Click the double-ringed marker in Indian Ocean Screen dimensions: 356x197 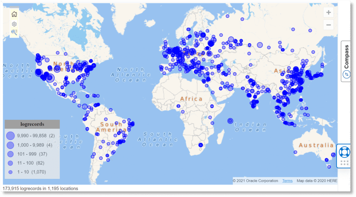tap(230, 121)
